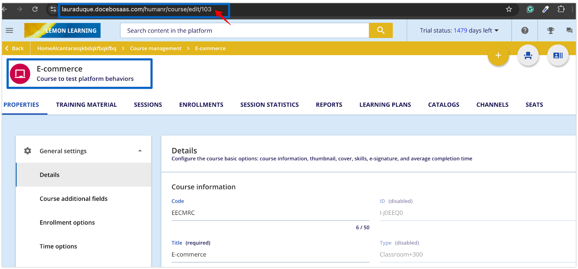Click the yellow search magnifier button
Image resolution: width=578 pixels, height=269 pixels.
(x=381, y=31)
